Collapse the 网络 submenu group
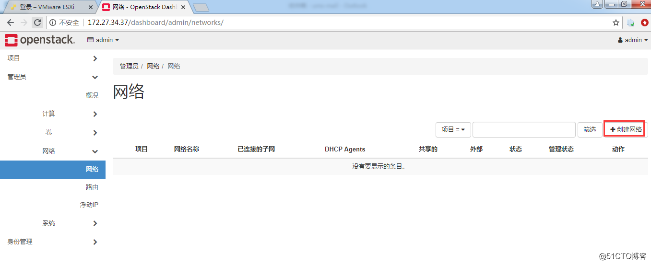 [53, 151]
